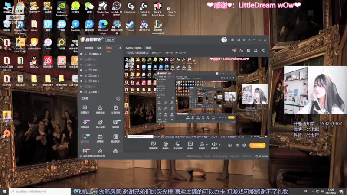Open GeForce Experience desktop icon
This screenshot has height=195, width=347.
click(x=62, y=9)
